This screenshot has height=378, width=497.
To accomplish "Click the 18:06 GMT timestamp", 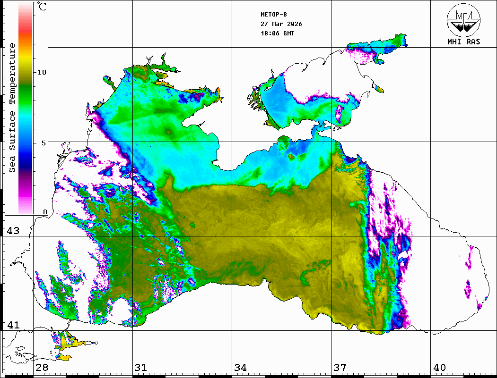I will coord(277,34).
